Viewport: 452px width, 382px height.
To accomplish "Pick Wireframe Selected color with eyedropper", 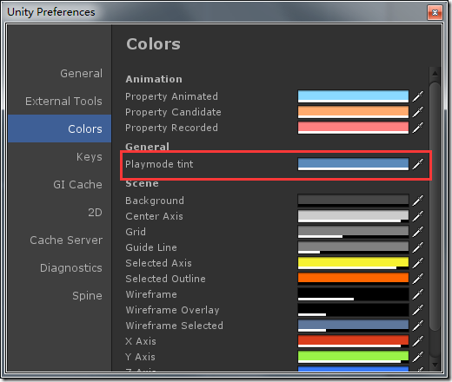I will coord(418,326).
